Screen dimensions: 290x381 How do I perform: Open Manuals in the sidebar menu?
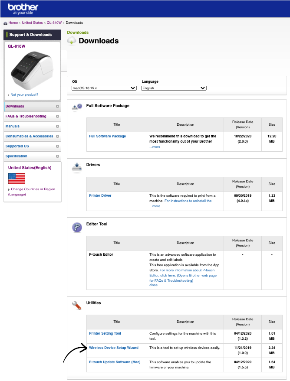tap(13, 126)
